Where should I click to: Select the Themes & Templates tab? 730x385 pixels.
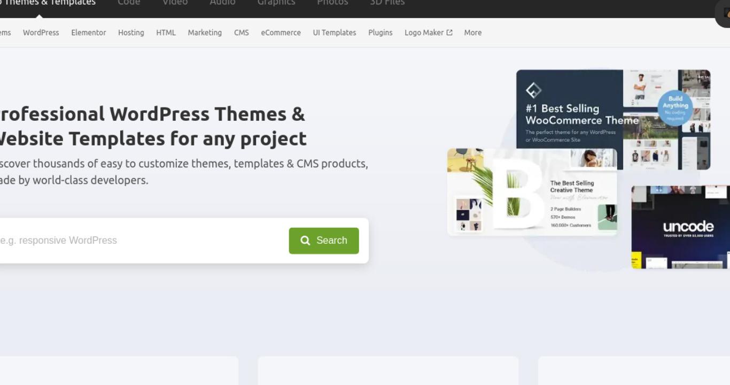pyautogui.click(x=48, y=3)
